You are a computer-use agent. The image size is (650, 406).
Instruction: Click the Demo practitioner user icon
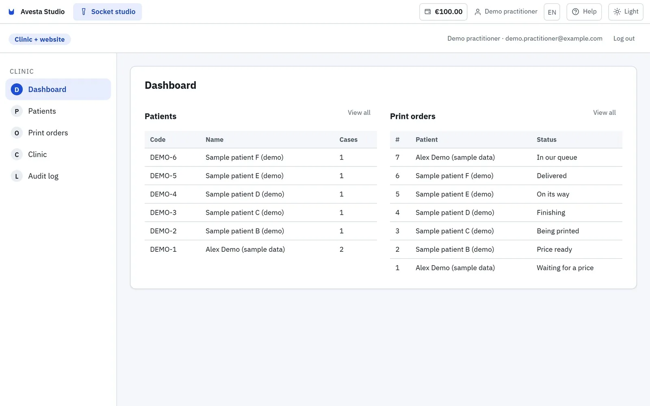click(478, 12)
